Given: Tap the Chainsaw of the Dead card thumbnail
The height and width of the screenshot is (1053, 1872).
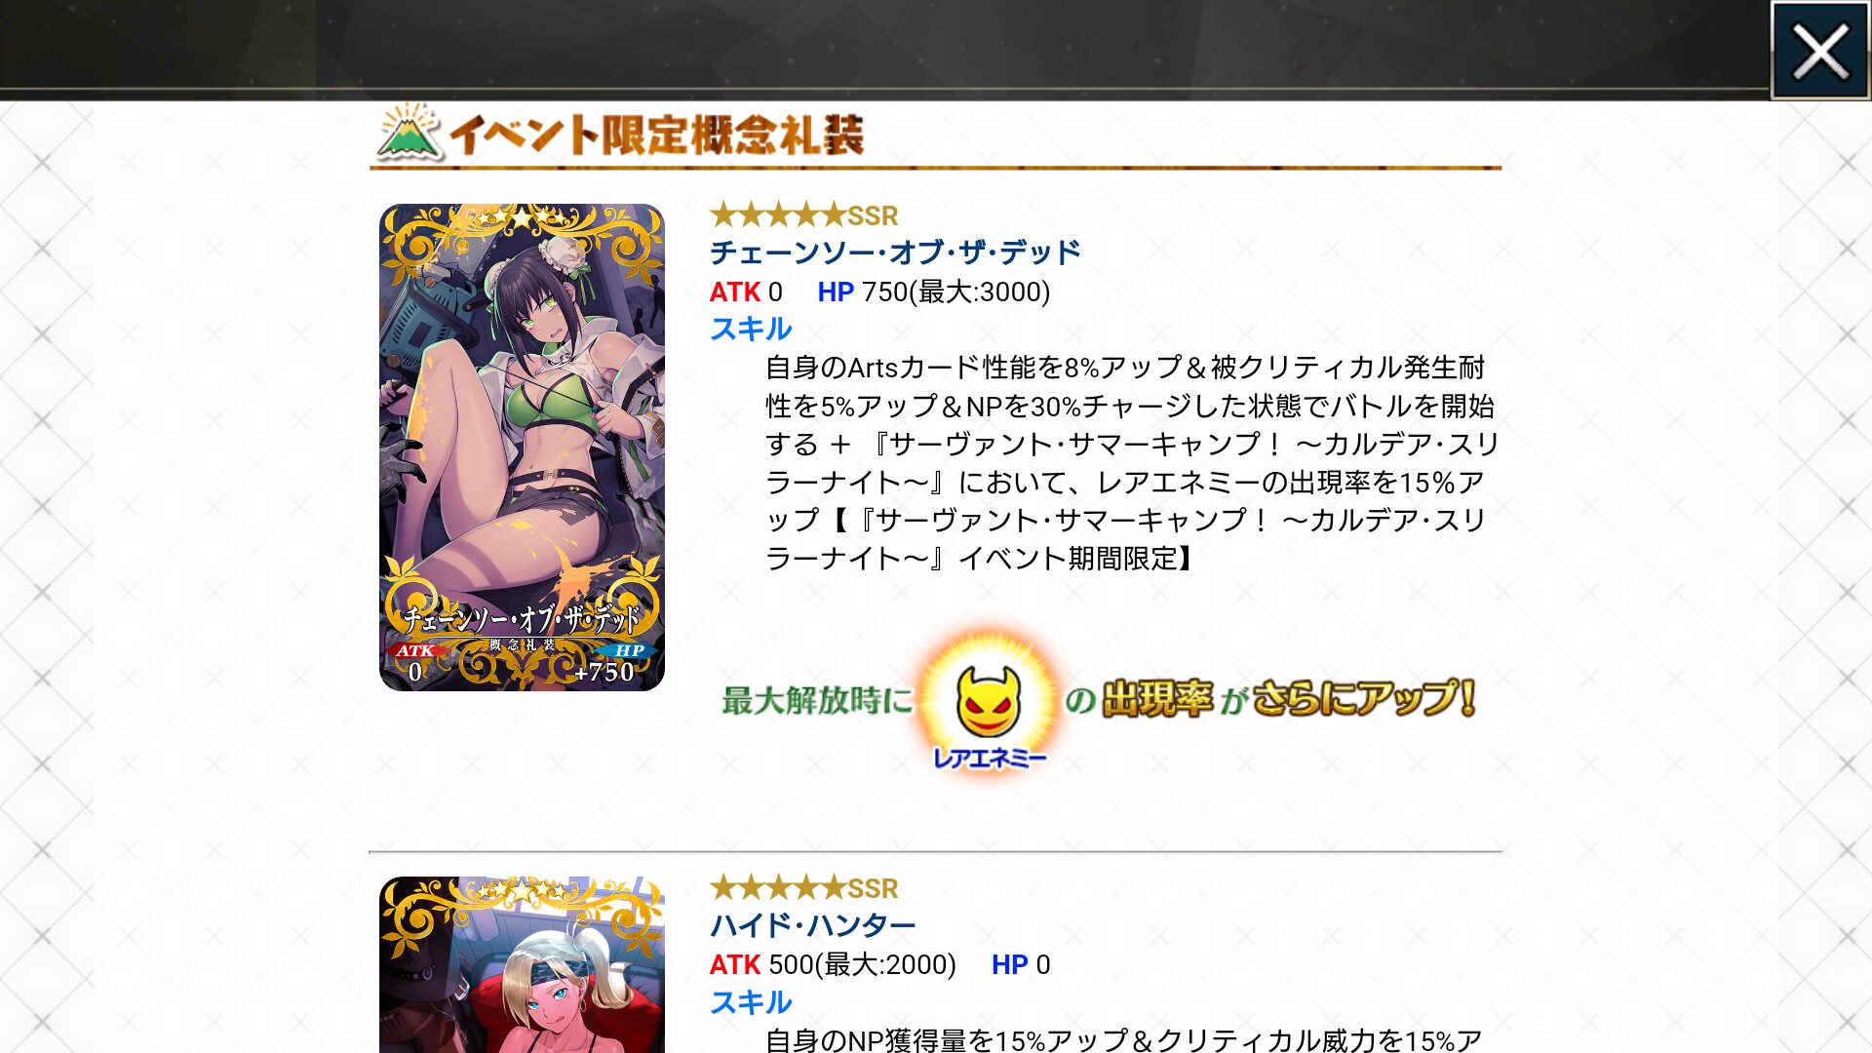Looking at the screenshot, I should click(522, 448).
